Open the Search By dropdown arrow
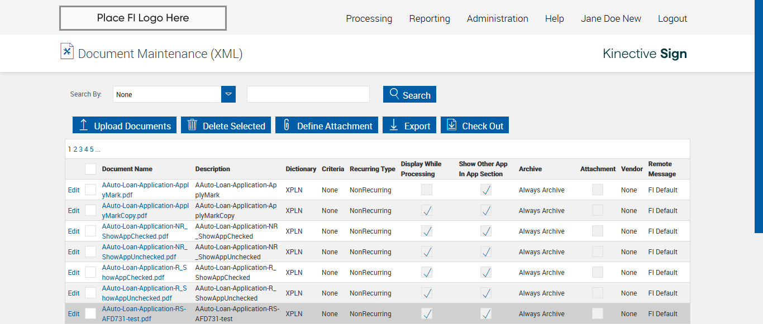 (x=228, y=94)
